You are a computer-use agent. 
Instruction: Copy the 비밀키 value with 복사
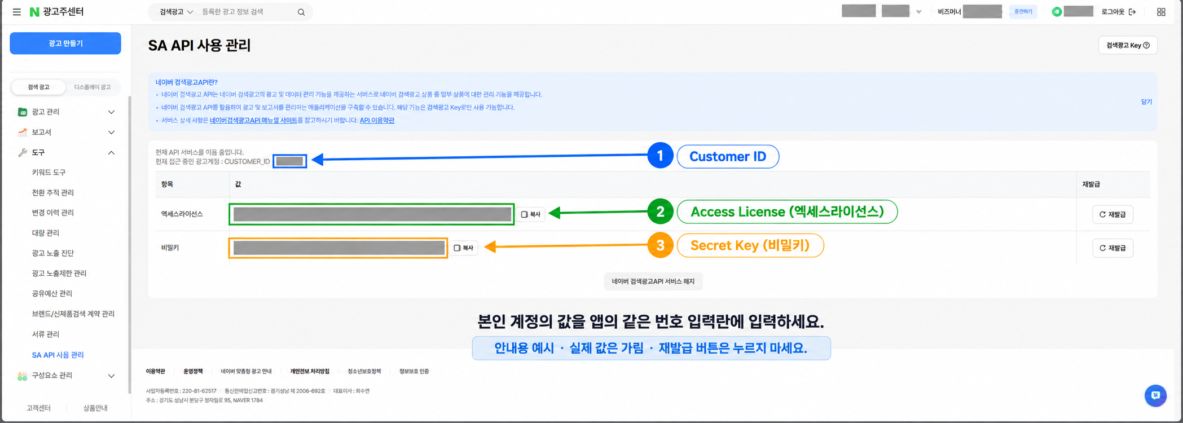click(x=464, y=248)
